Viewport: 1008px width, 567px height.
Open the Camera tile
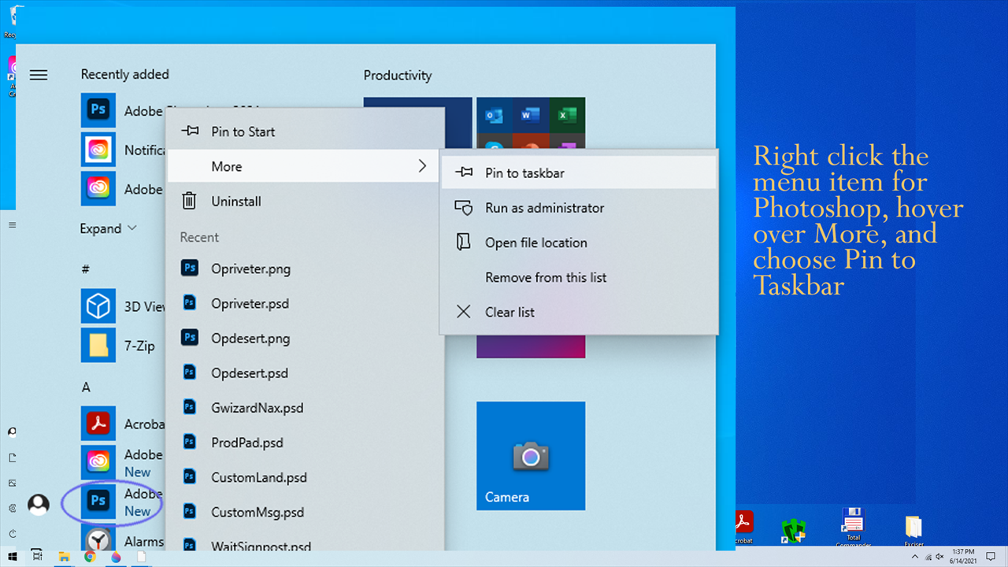point(531,456)
